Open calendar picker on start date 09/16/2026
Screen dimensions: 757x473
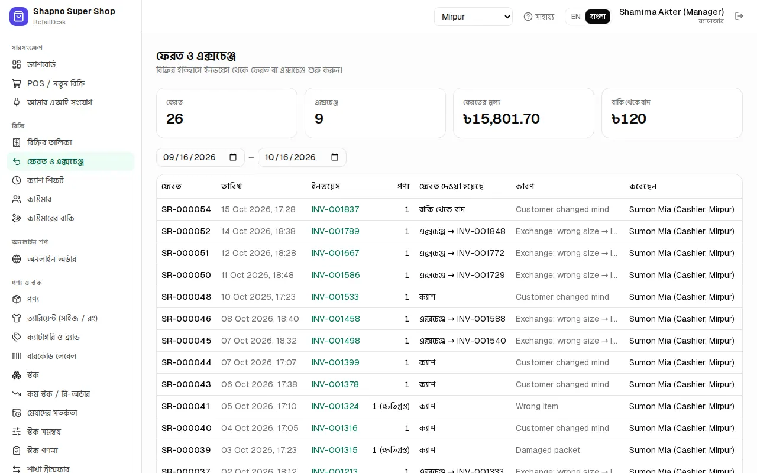tap(233, 157)
